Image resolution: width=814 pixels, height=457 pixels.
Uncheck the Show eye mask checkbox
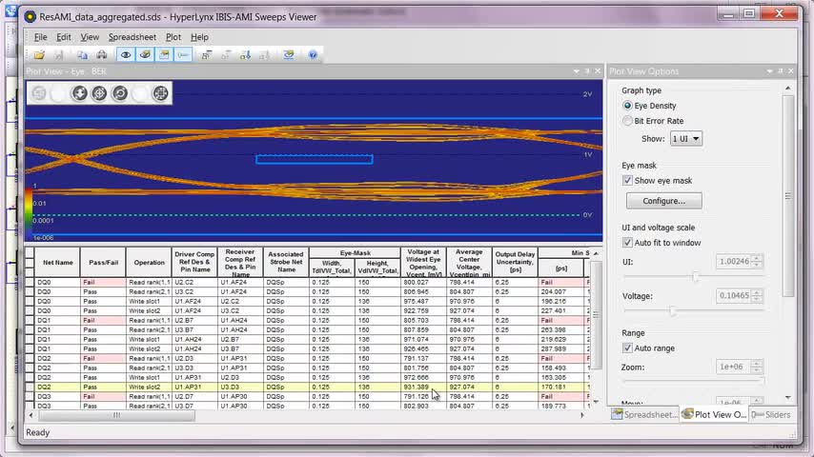point(627,180)
